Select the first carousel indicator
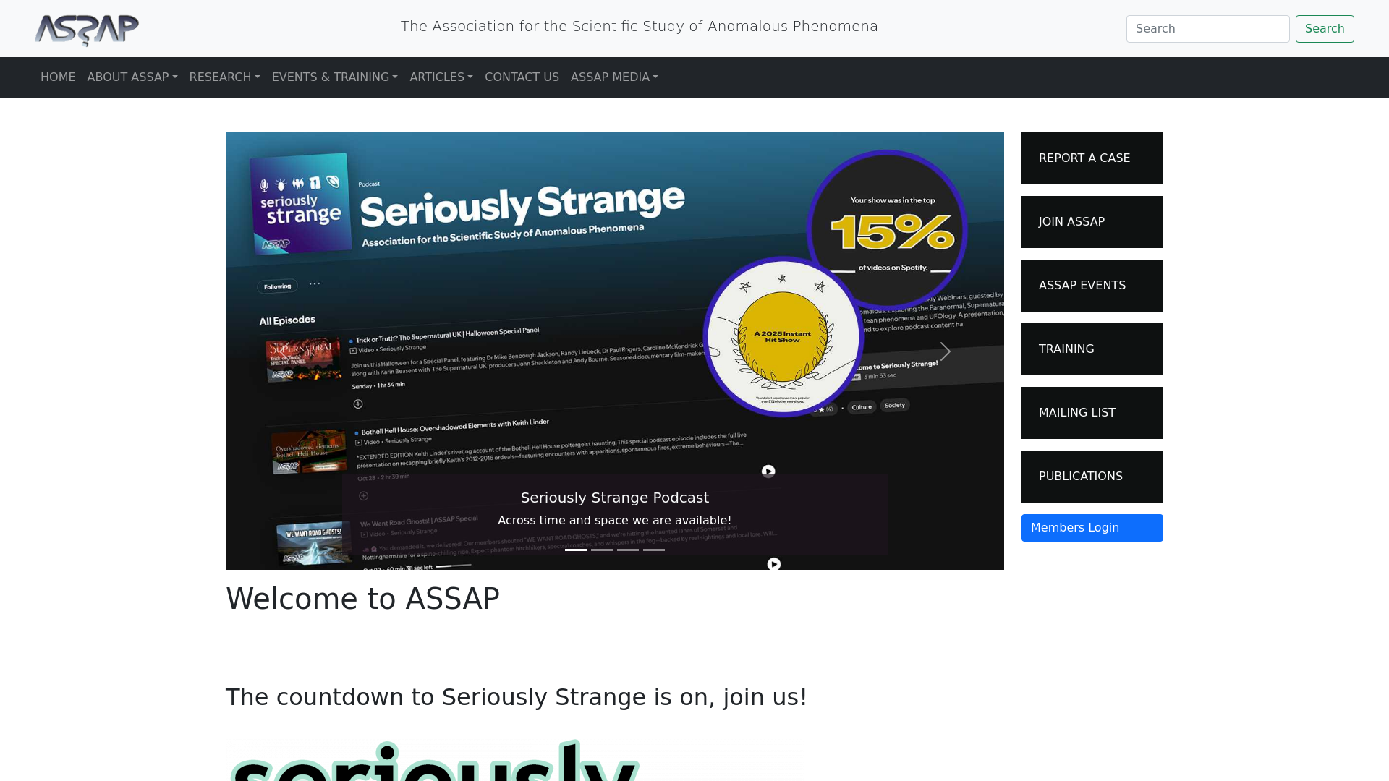Screen dimensions: 1389x781 click(576, 550)
